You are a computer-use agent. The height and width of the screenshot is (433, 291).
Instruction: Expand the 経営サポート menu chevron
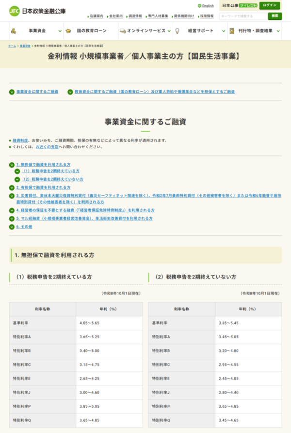[x=224, y=31]
